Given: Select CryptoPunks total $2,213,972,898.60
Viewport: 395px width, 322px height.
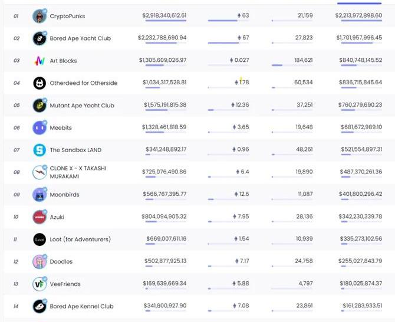Looking at the screenshot, I should [x=358, y=15].
